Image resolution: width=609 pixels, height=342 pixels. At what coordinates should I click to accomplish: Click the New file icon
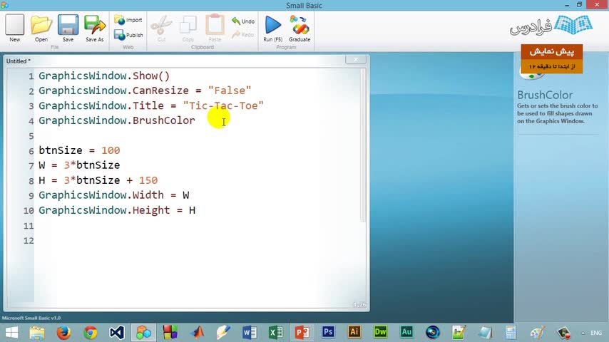(x=15, y=28)
